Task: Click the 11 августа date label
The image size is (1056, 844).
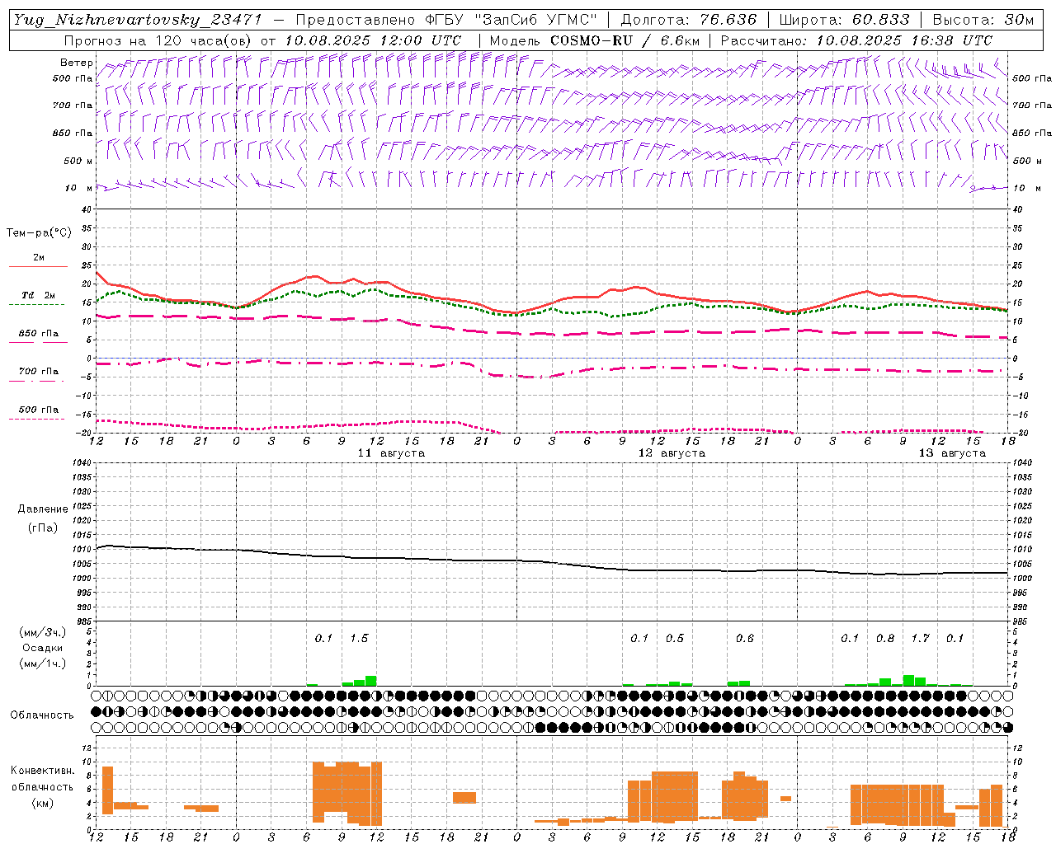Action: coord(391,453)
